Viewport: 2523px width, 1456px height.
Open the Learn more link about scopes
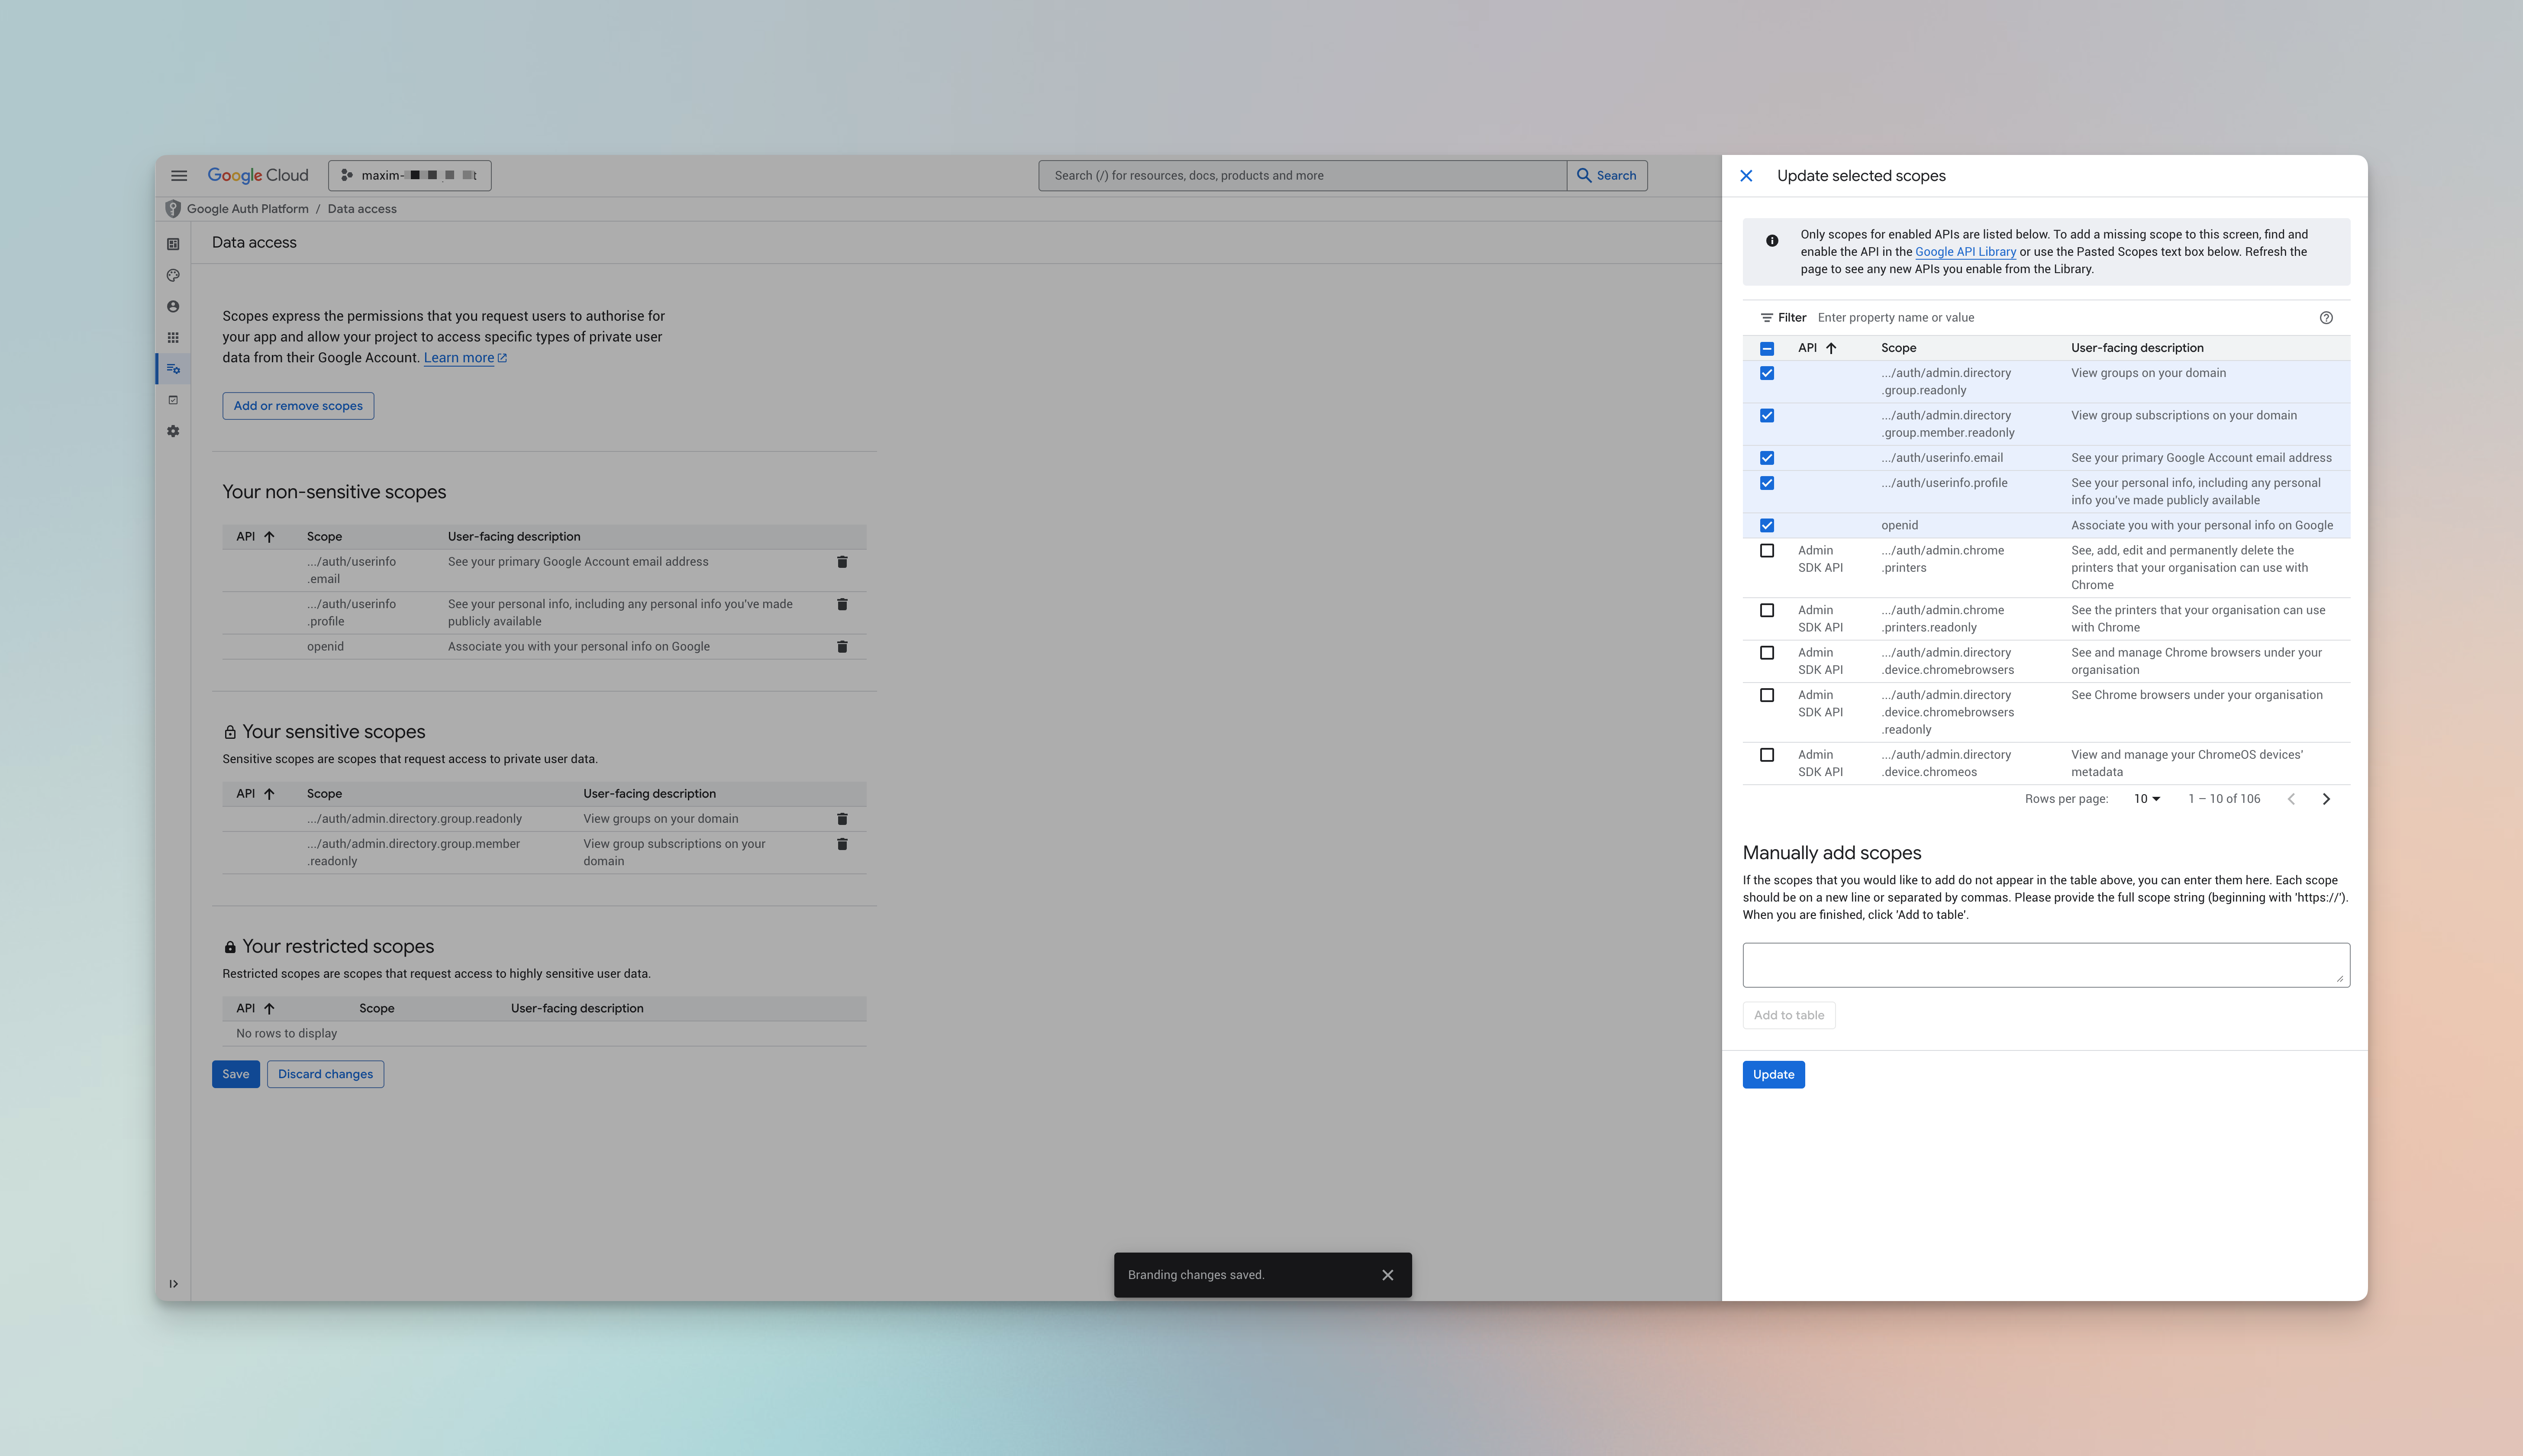(465, 358)
